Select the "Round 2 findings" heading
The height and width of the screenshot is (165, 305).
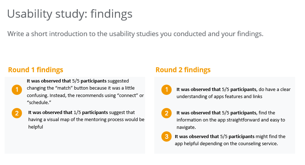pos(183,70)
